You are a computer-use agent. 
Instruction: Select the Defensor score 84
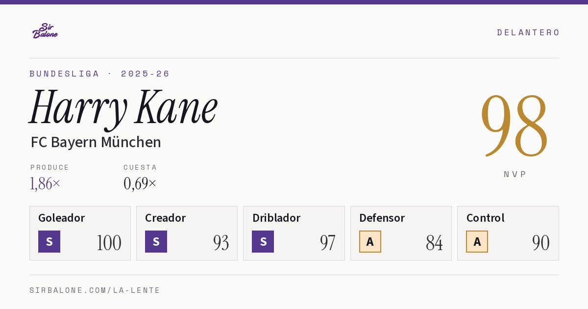click(434, 243)
